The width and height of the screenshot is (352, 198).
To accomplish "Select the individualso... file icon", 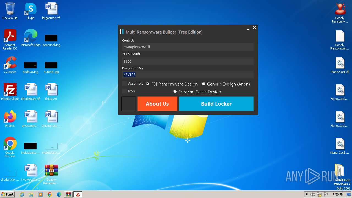I will point(31,148).
